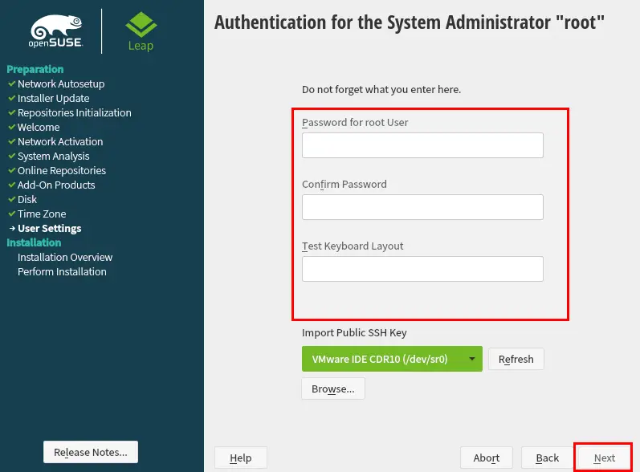
Task: Click the Confirm Password field
Action: click(422, 207)
